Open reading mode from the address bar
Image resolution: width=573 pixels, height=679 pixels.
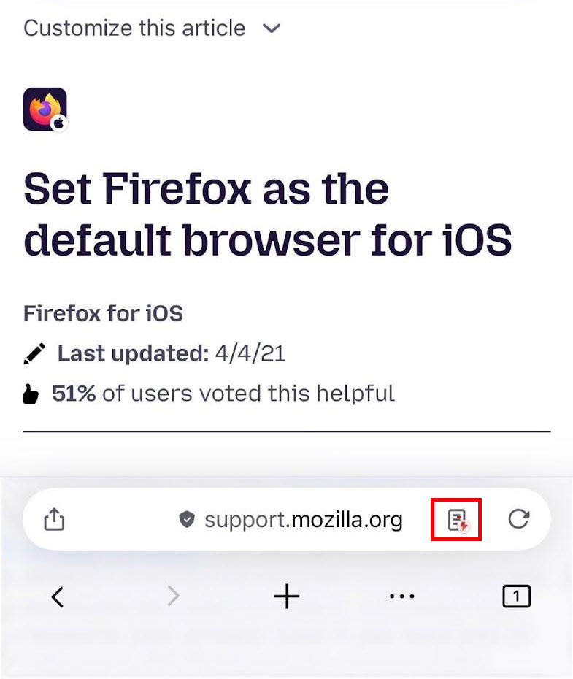tap(458, 520)
